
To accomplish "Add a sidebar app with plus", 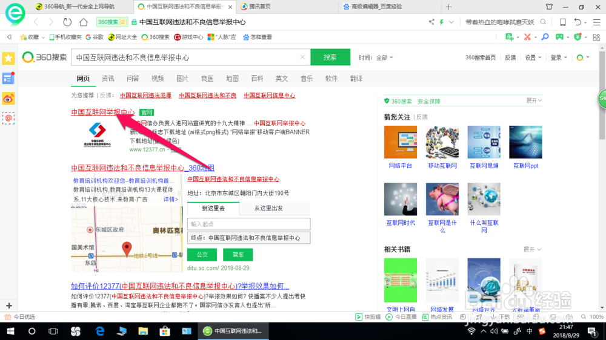I will click(x=9, y=306).
